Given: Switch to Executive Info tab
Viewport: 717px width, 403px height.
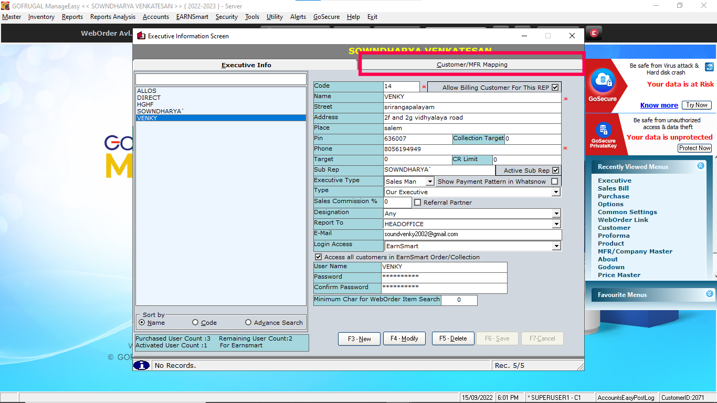Looking at the screenshot, I should 246,65.
